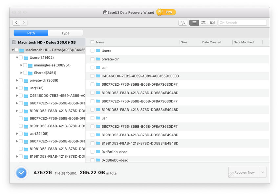Viewport: 279px width, 195px height.
Task: Click the EaseUS app icon in title bar
Action: point(105,12)
